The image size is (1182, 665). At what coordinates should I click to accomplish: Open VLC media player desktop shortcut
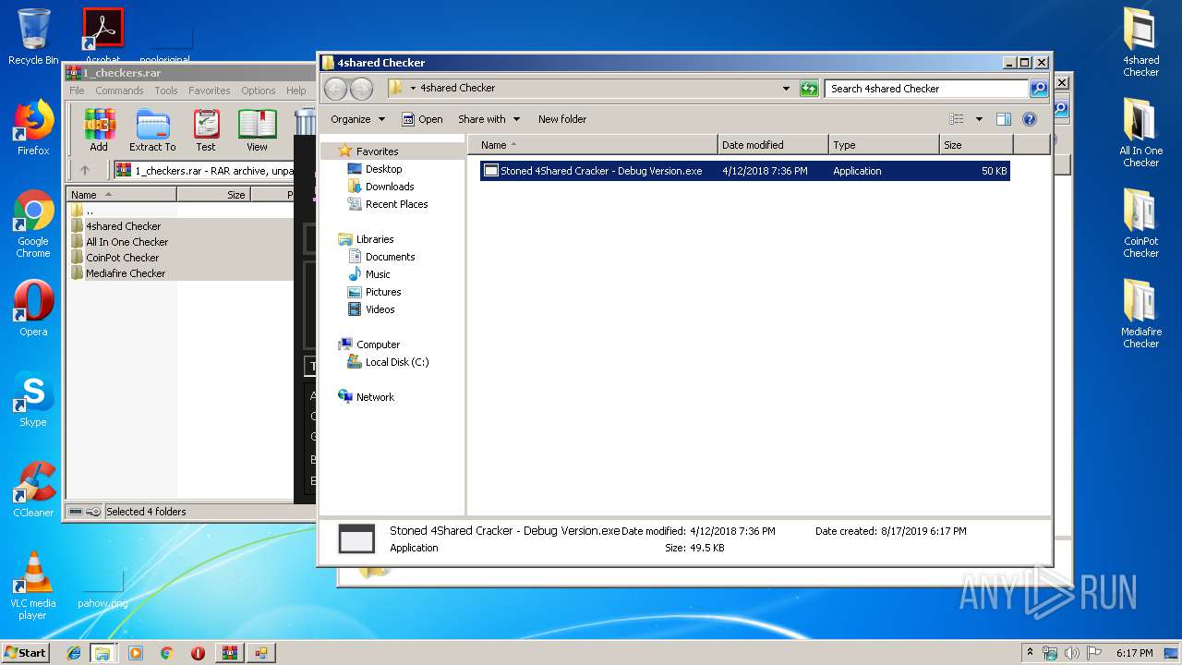33,586
